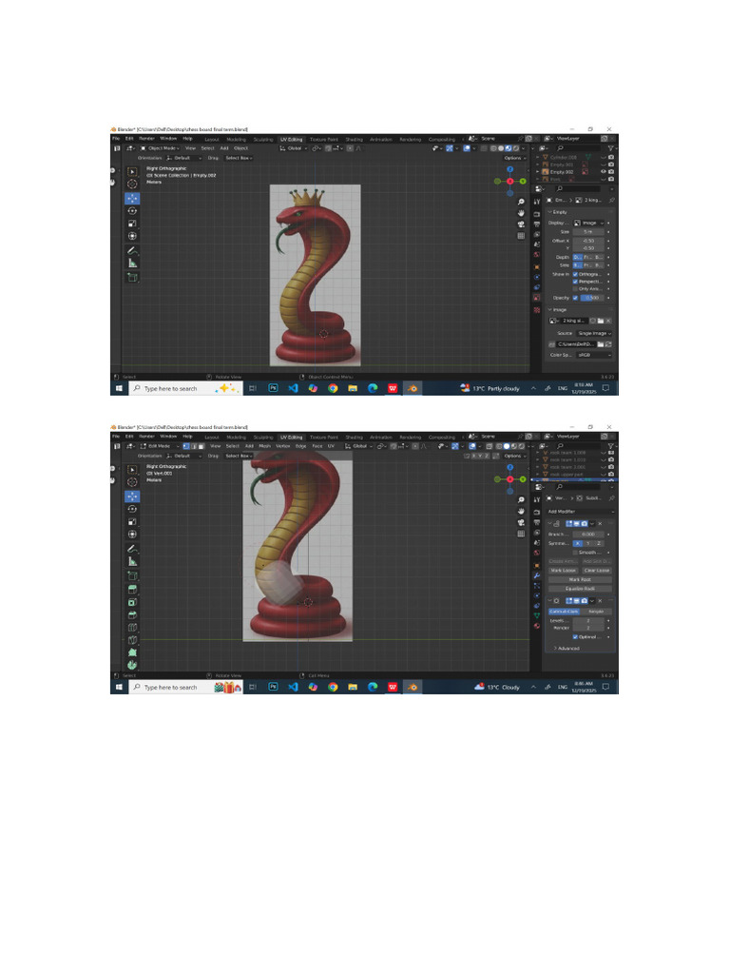
Task: Select the Inset Faces tool in Edit Mode screenshot
Action: tap(132, 602)
